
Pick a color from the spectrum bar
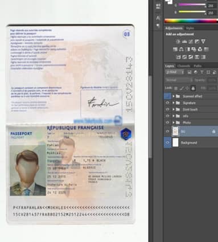(191, 21)
